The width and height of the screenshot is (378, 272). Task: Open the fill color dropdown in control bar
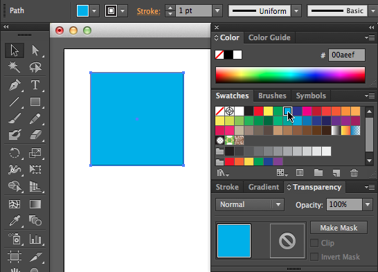(94, 11)
